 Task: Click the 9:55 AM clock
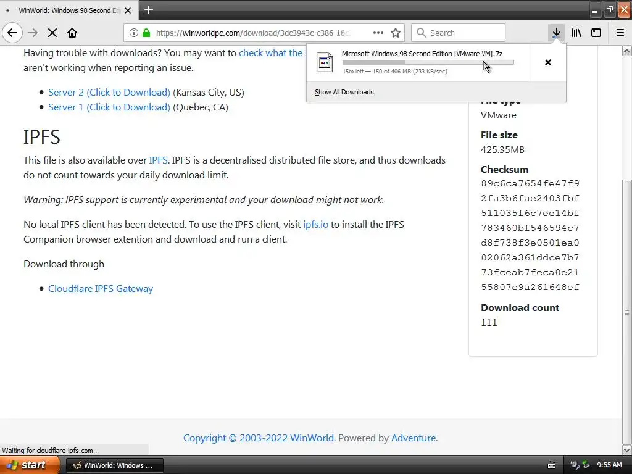point(609,465)
